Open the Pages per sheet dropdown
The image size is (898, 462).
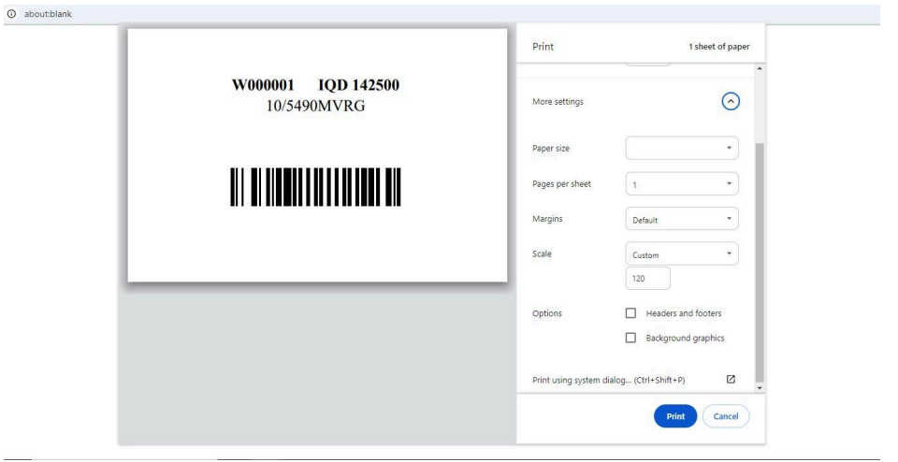681,183
